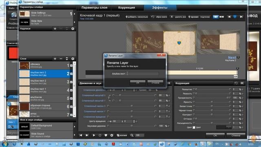Screen dimensions: 261x147
Task: Toggle visibility checkbox of layer 3
Action: pos(71,82)
